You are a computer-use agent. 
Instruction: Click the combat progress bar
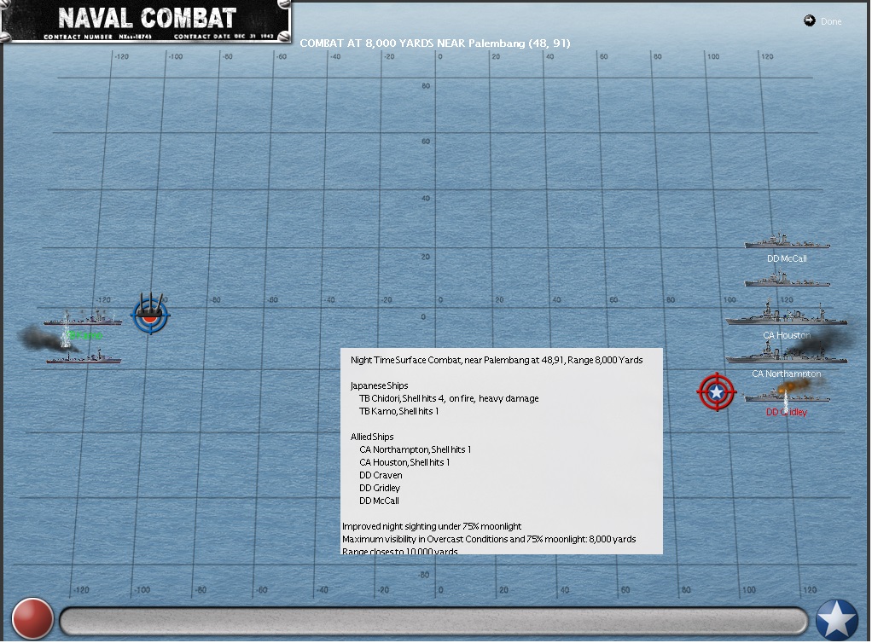[433, 621]
